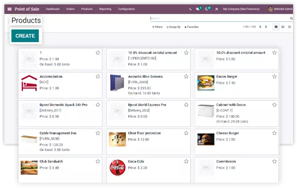Screen dimensions: 297x188
Task: Open the Accomodation product title
Action: [x=51, y=77]
